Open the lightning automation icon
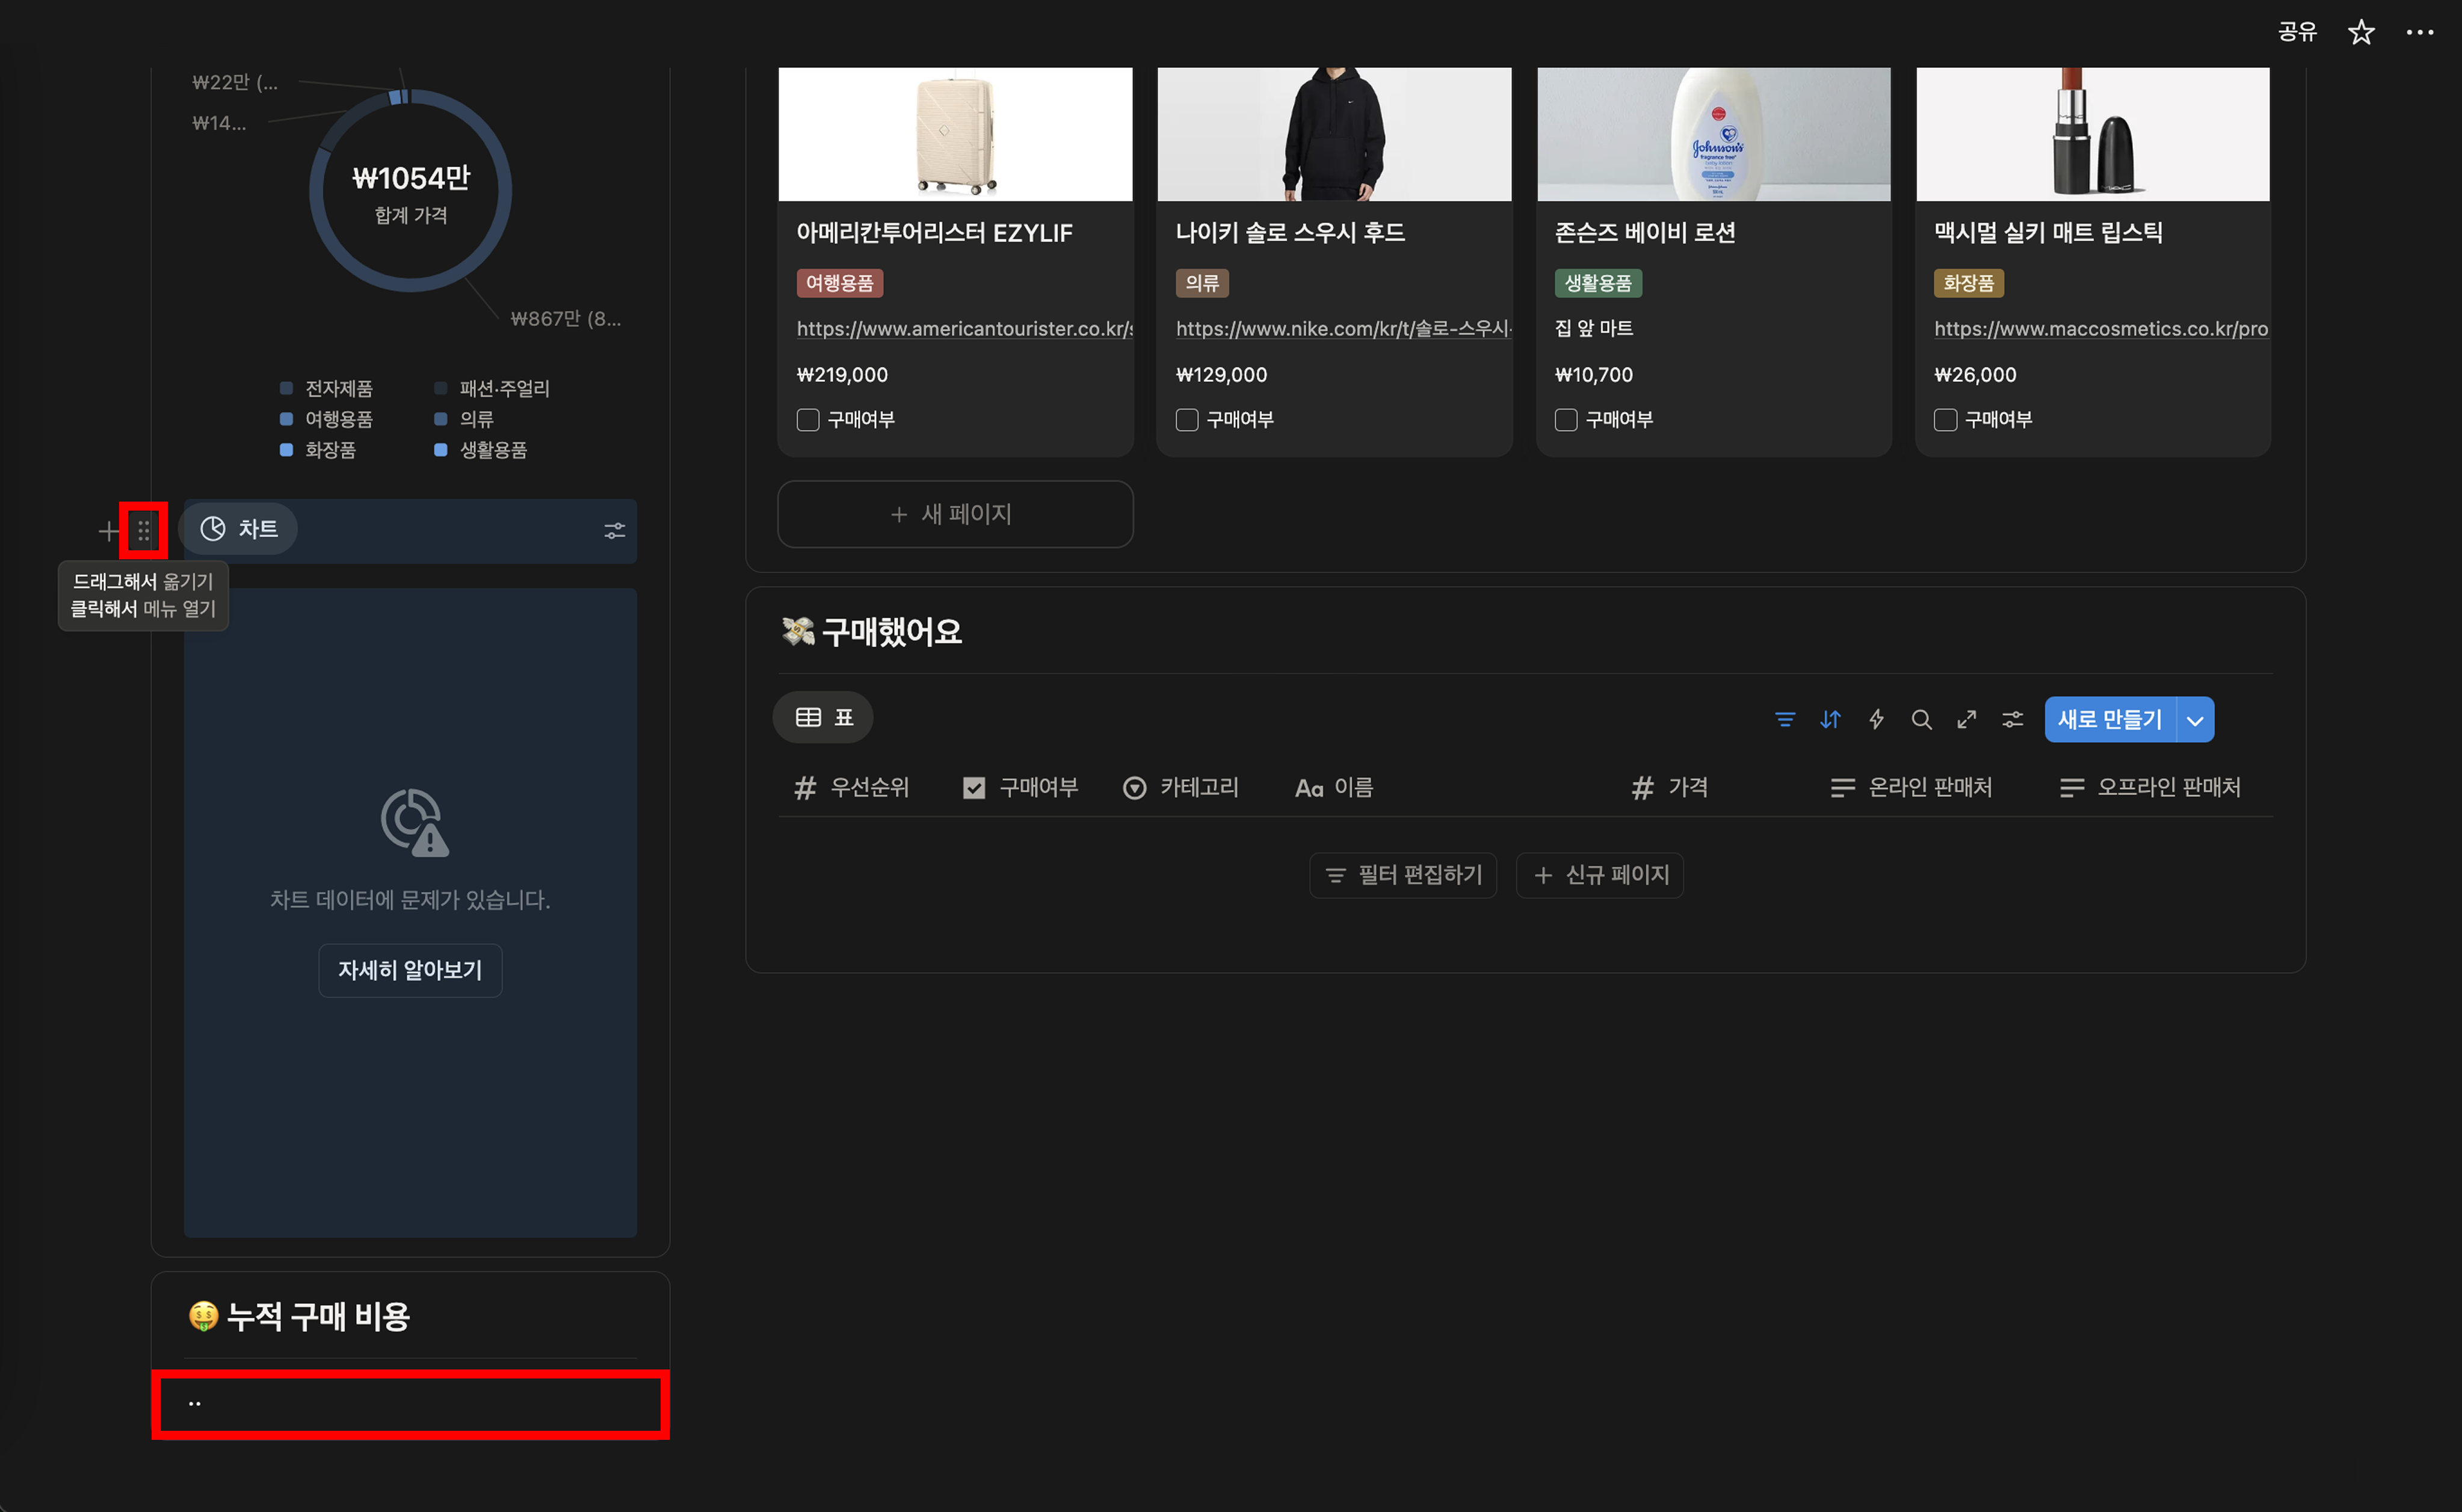 pyautogui.click(x=1876, y=719)
